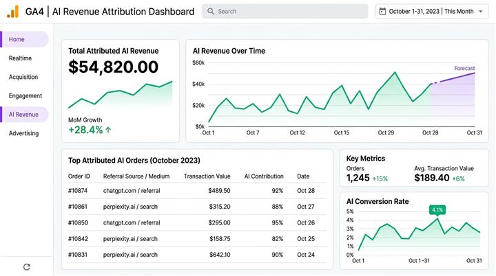
Task: Click the Oct 12 axis label
Action: pos(298,133)
